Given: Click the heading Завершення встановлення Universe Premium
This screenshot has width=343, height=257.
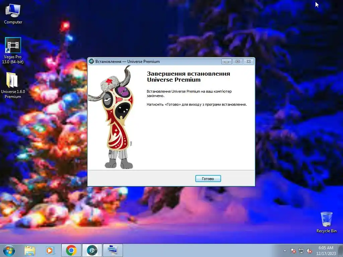Looking at the screenshot, I should 188,77.
